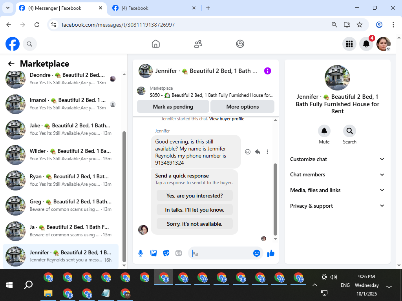Image resolution: width=402 pixels, height=301 pixels.
Task: Open the Chrome three-dot menu
Action: pos(393,25)
